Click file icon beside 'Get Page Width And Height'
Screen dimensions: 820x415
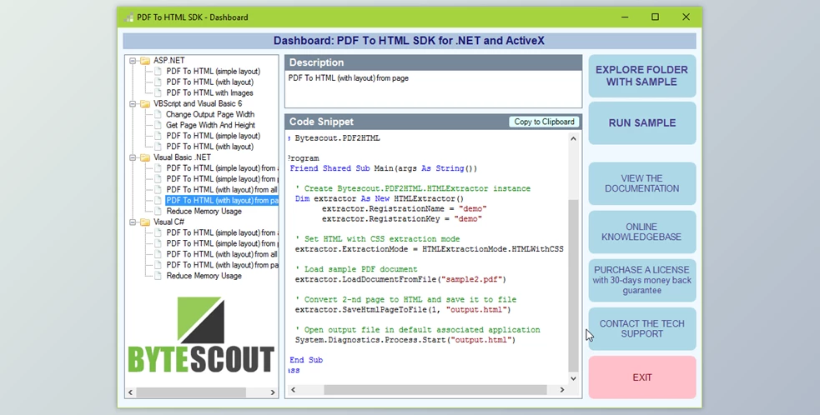(158, 125)
